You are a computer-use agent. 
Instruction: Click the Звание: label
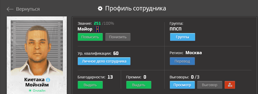tap(85, 23)
